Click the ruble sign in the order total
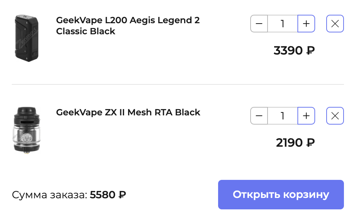 coord(122,195)
